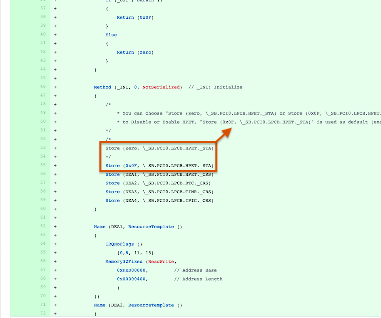Select line number 64 in the gutter
This screenshot has height=318, width=381.
click(x=43, y=243)
